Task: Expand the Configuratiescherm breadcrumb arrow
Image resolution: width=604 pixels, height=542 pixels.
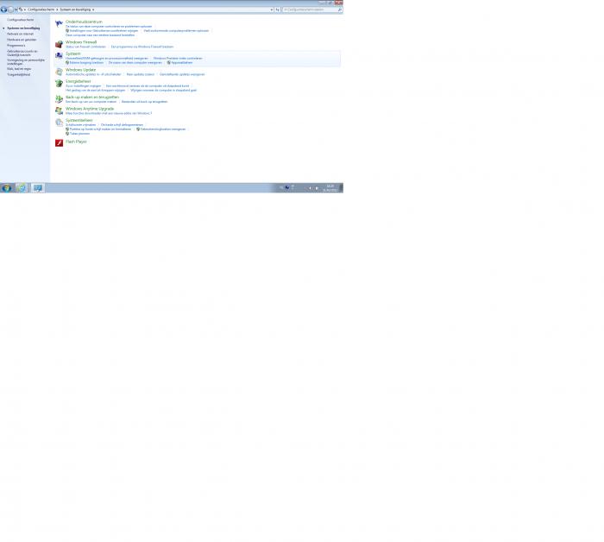Action: 57,9
